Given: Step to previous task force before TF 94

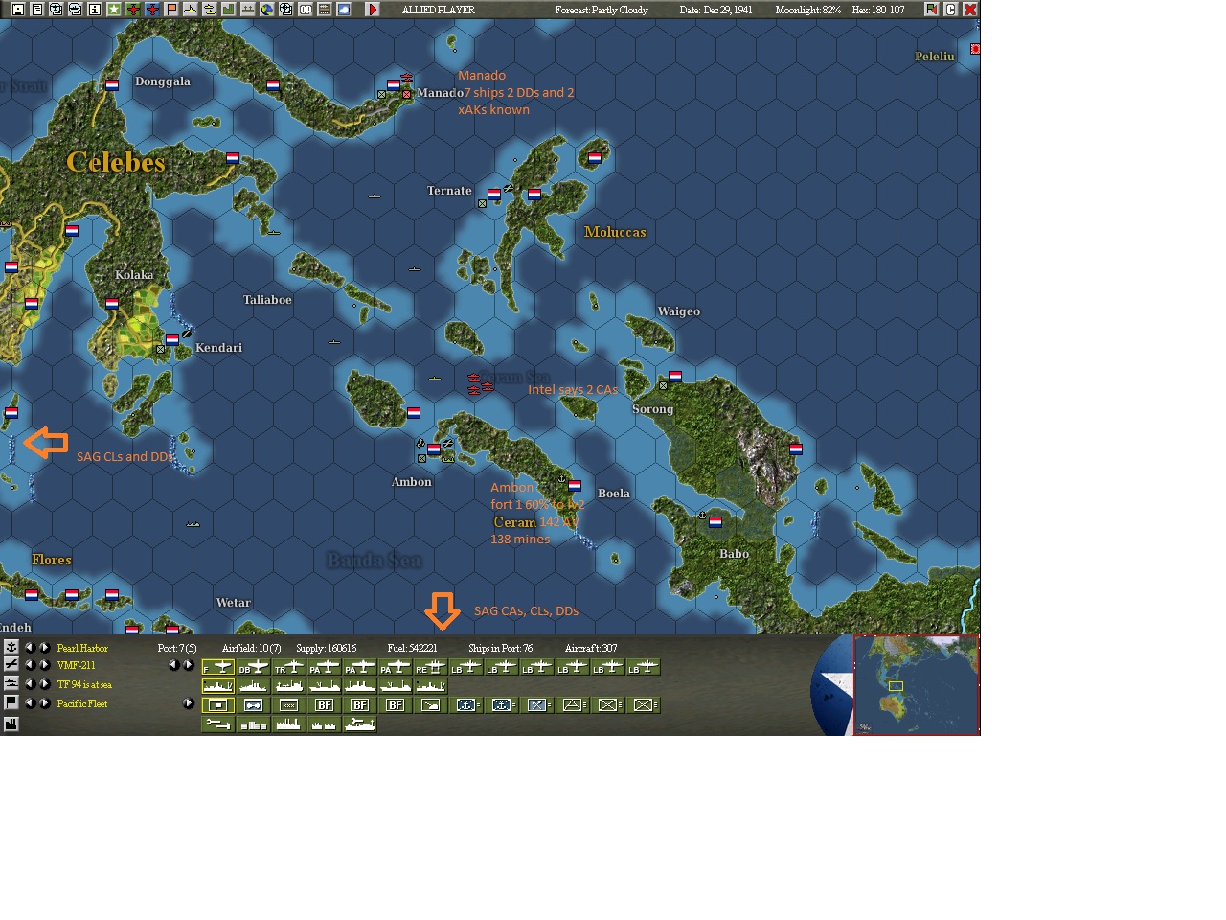Looking at the screenshot, I should pos(29,683).
